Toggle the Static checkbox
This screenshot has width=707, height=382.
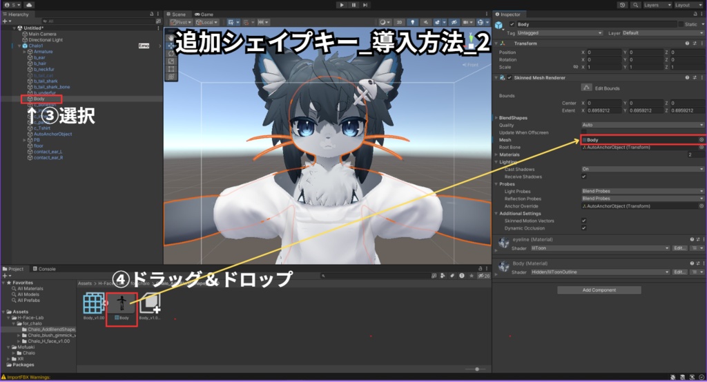tap(681, 24)
